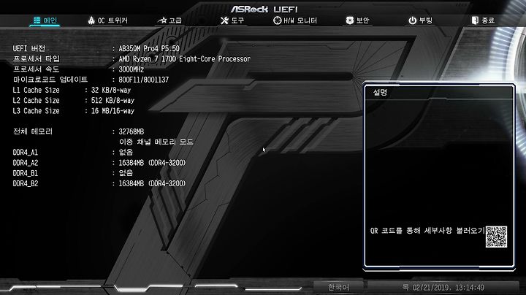Open the 고급 tab

pyautogui.click(x=175, y=20)
